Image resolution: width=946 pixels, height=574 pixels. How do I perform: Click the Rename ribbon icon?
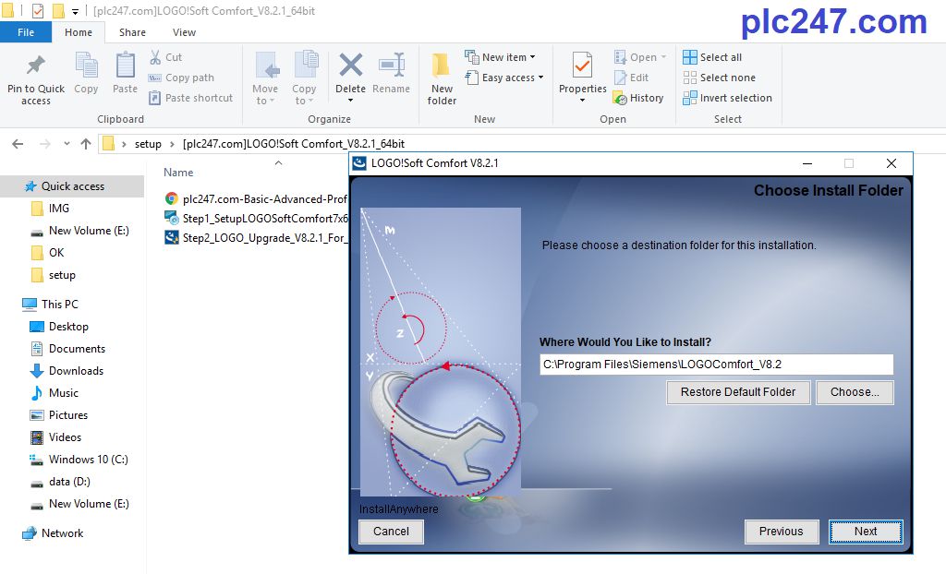(391, 66)
